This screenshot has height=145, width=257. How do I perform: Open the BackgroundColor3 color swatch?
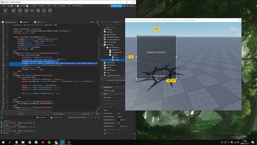click(x=118, y=120)
